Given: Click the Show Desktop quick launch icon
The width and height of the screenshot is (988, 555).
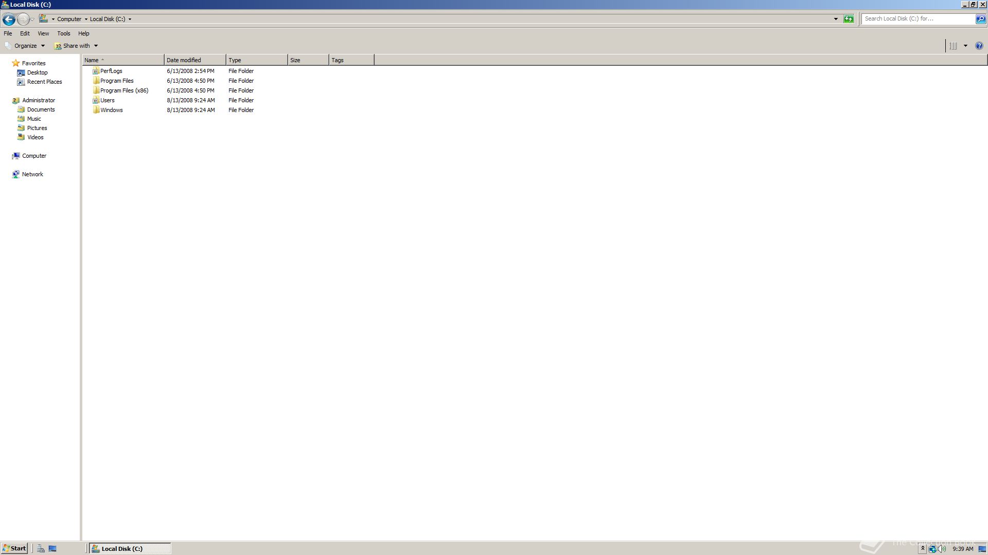Looking at the screenshot, I should coord(52,548).
